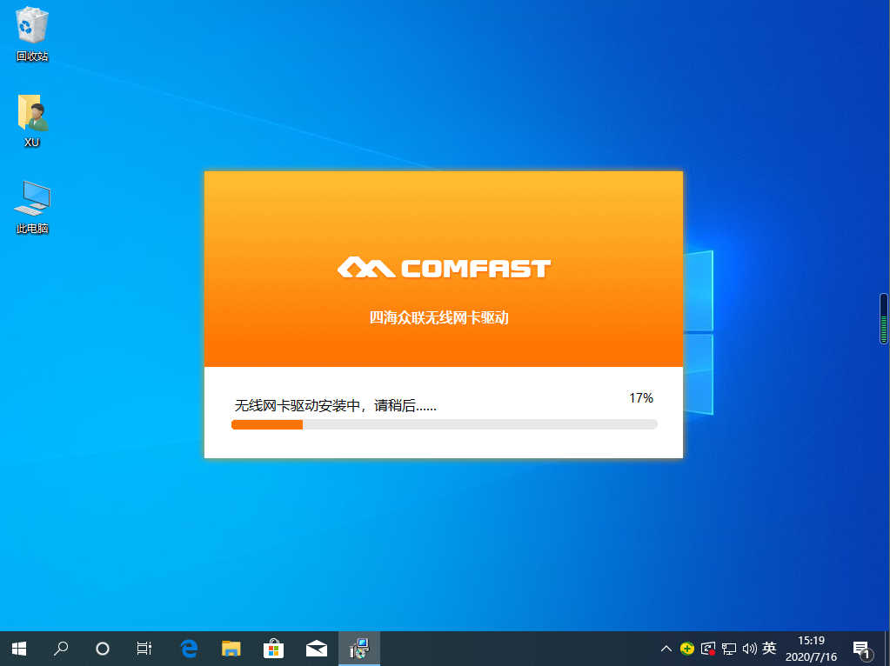Click the installer progress bar
Screen dimensions: 890x666
[x=444, y=424]
